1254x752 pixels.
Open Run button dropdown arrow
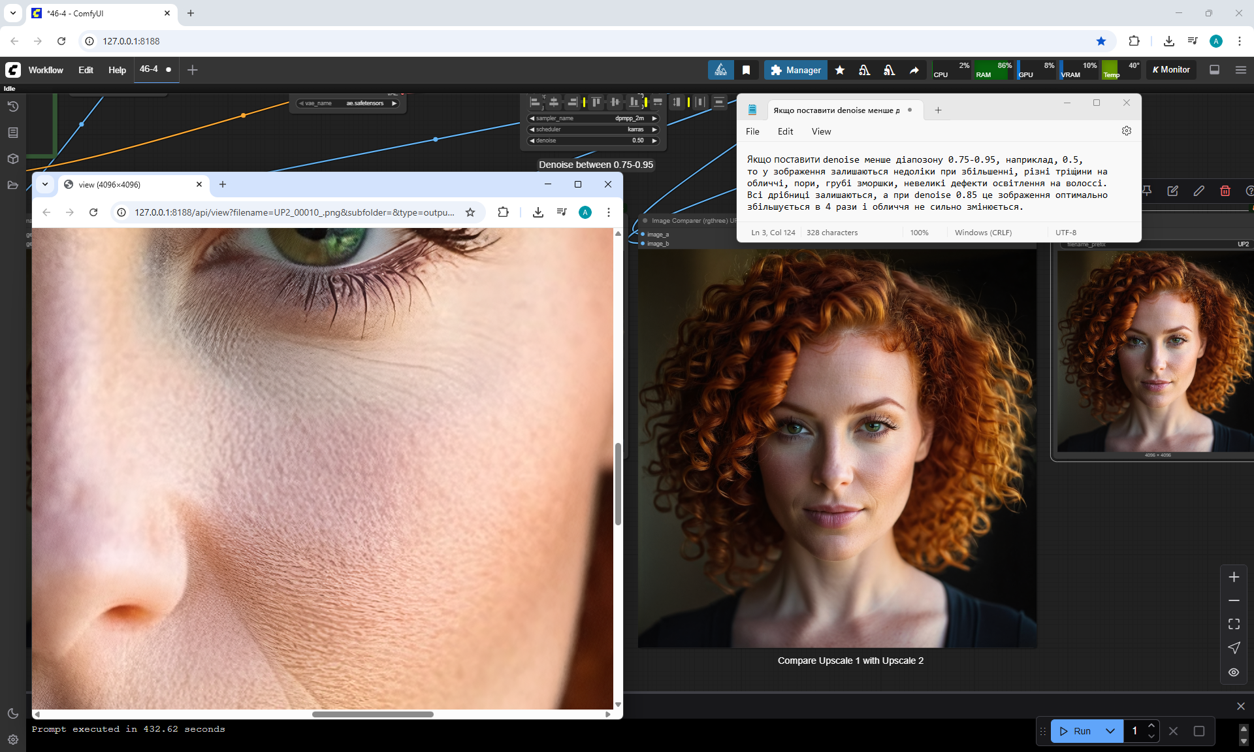click(1110, 731)
